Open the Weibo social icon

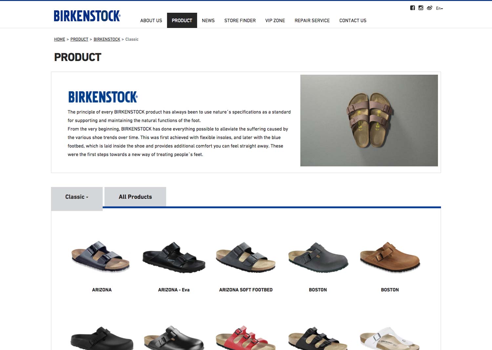[x=429, y=8]
